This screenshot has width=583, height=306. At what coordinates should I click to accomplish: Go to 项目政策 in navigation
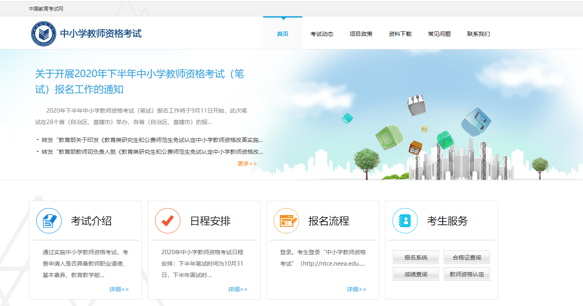pos(361,34)
